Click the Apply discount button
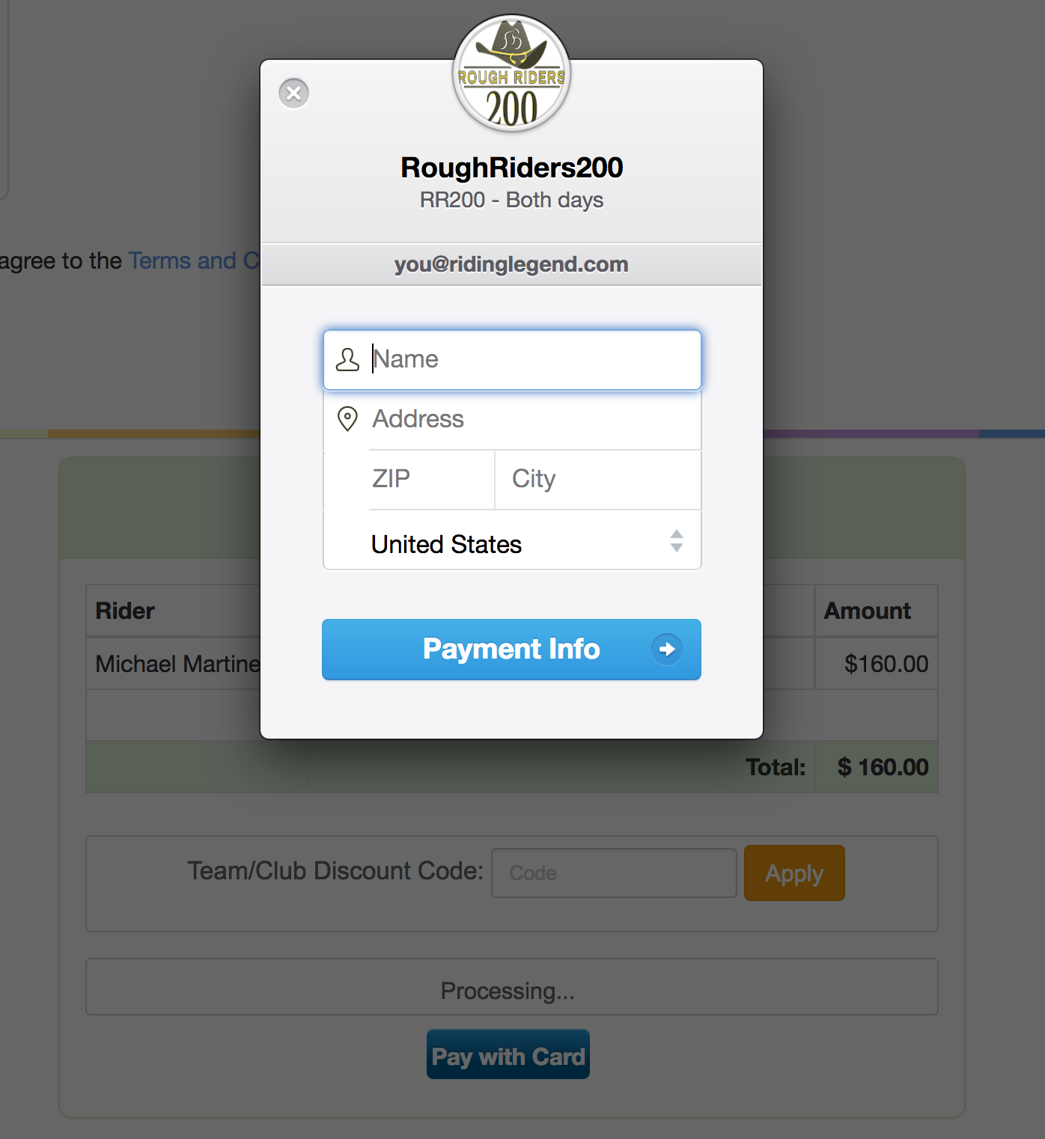This screenshot has width=1045, height=1139. tap(794, 873)
